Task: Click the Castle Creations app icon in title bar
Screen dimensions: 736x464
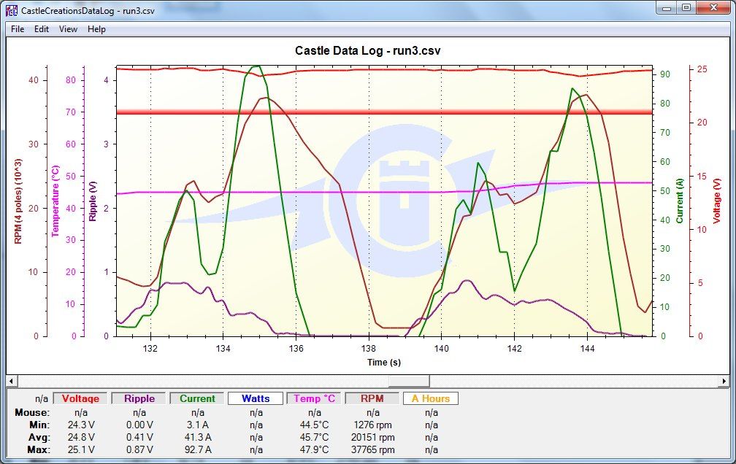Action: (x=11, y=10)
